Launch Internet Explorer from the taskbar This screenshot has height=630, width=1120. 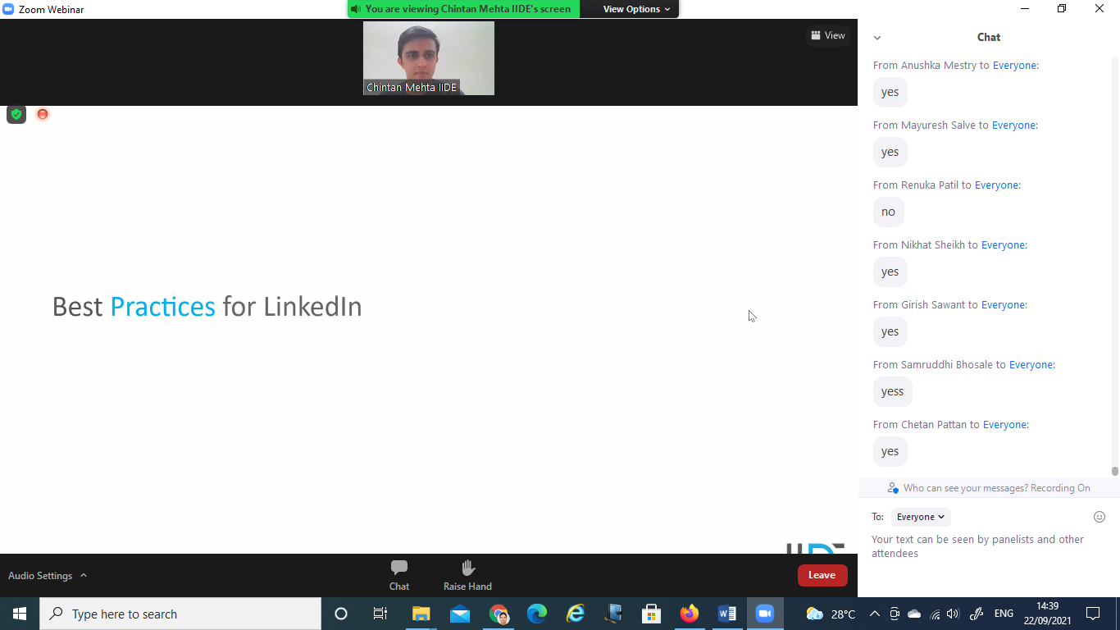click(576, 614)
